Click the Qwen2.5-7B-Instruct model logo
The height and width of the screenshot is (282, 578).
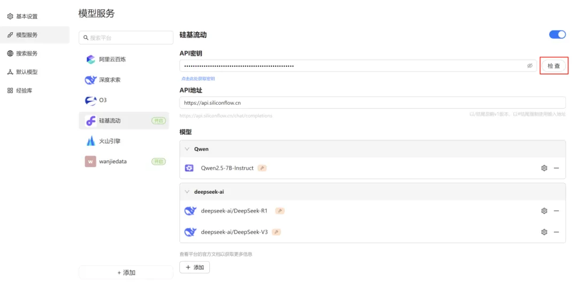[x=189, y=168]
